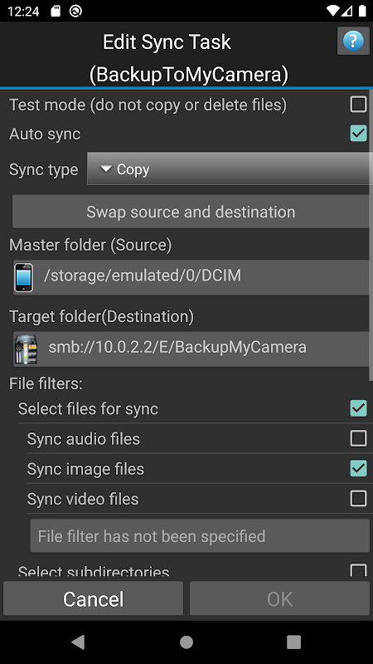The image size is (373, 664).
Task: Toggle Select files for sync option
Action: [358, 408]
